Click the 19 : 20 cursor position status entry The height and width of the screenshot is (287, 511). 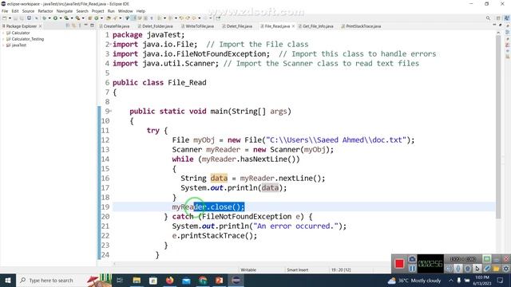341,269
